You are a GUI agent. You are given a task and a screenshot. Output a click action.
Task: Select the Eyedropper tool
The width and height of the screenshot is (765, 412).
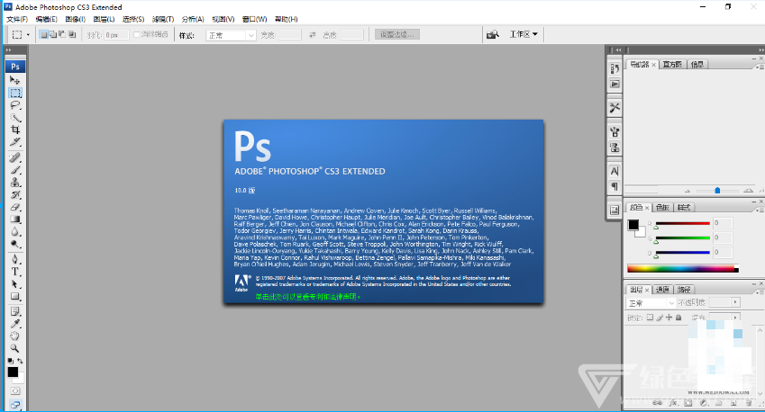click(15, 324)
